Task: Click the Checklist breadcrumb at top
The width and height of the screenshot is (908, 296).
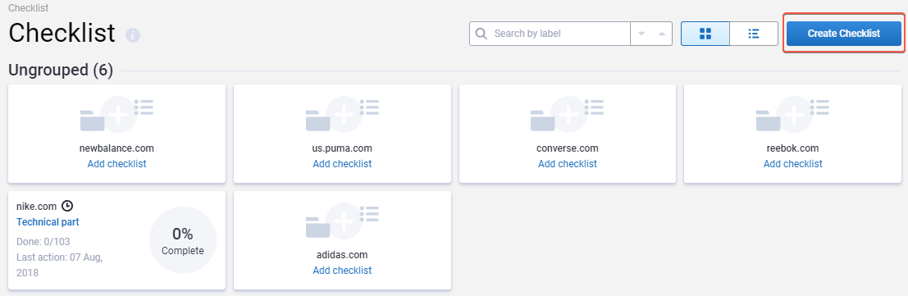Action: coord(29,8)
